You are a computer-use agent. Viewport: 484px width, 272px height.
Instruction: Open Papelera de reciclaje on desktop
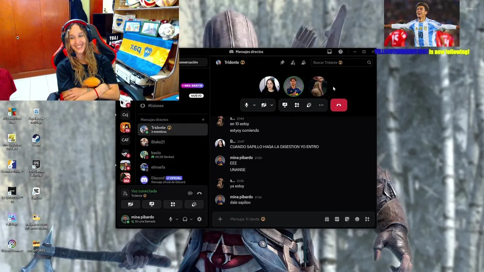tap(36, 116)
